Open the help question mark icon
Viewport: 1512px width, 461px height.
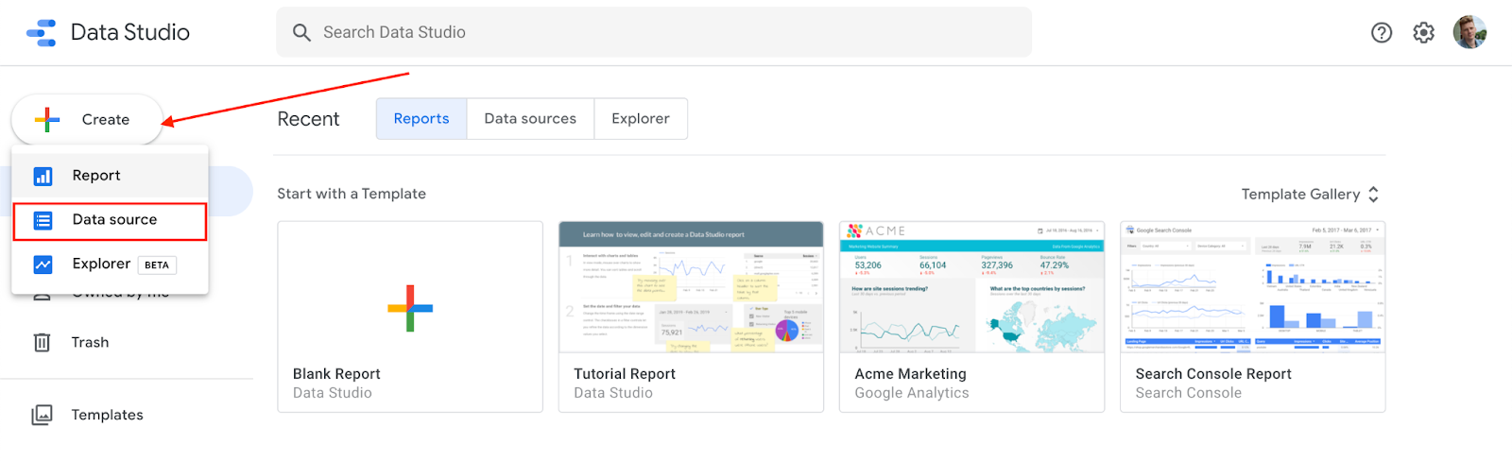coord(1382,33)
